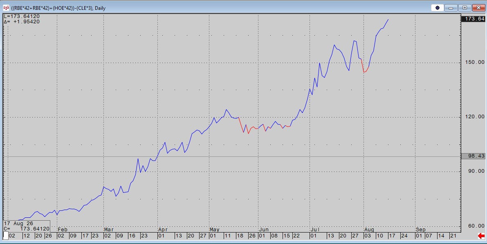This screenshot has height=244, width=487.
Task: Click the '17 Aug 26' cursor date readout
Action: click(x=18, y=224)
